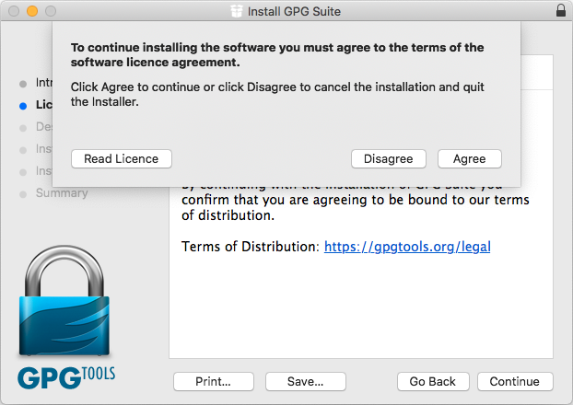Click the Agree button

coord(470,159)
